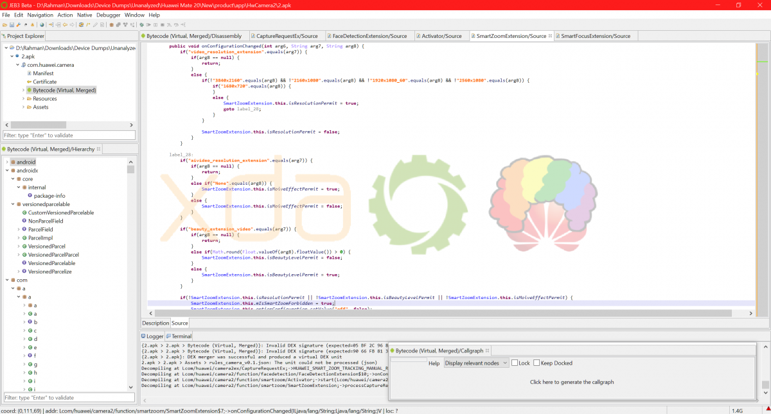Expand the Assets folder node
The image size is (771, 414).
click(x=22, y=107)
